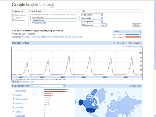Switch regional view to City
The height and width of the screenshot is (117, 156).
[x=140, y=86]
